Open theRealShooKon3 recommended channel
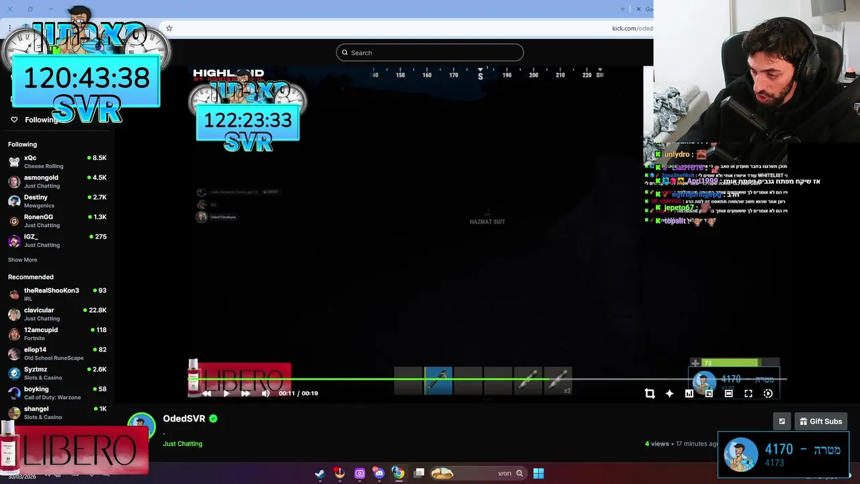This screenshot has width=860, height=484. coord(57,294)
